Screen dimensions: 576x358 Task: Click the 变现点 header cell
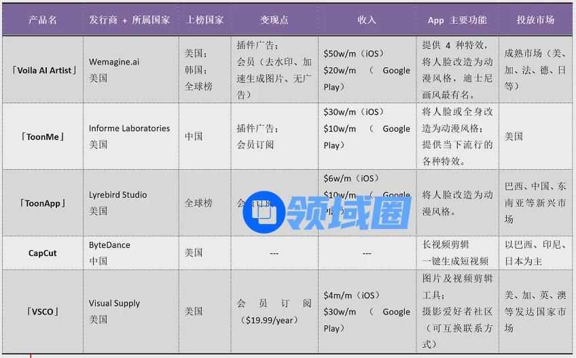pos(274,20)
